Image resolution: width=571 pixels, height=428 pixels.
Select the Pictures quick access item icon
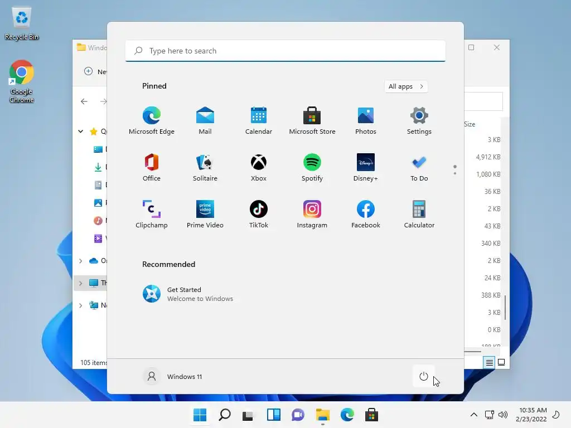click(98, 203)
